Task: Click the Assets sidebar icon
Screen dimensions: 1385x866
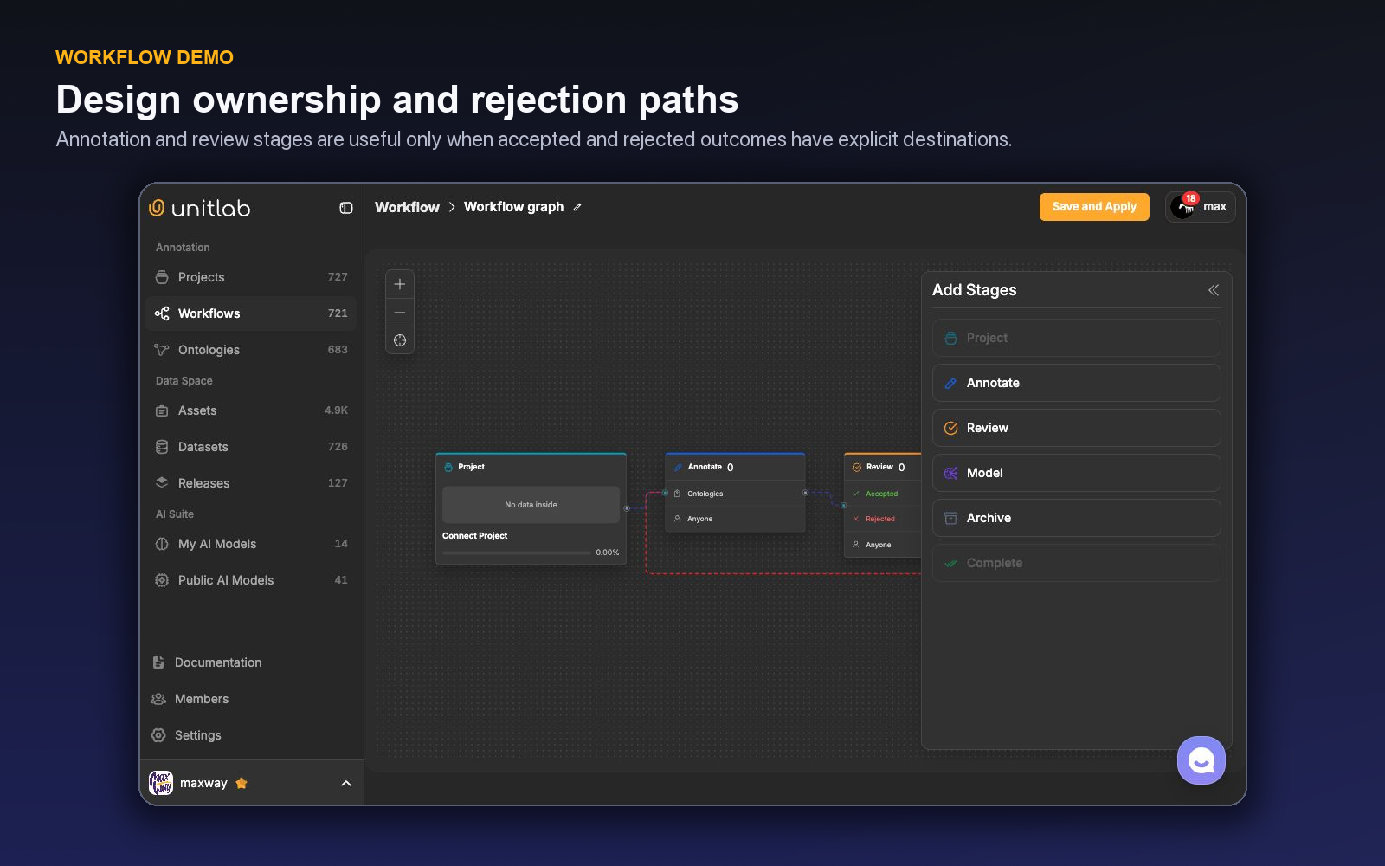Action: [x=162, y=410]
